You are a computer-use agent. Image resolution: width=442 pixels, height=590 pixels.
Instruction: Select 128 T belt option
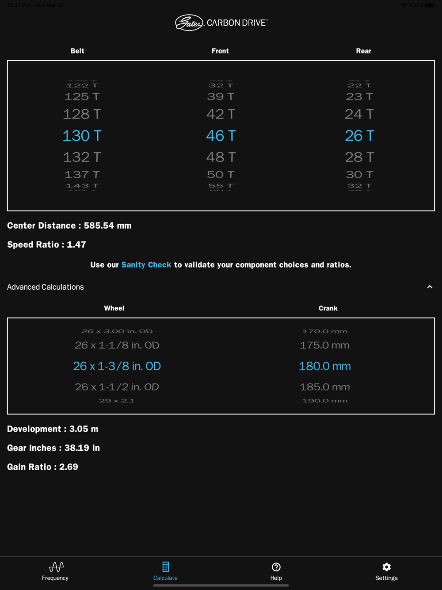pyautogui.click(x=82, y=114)
